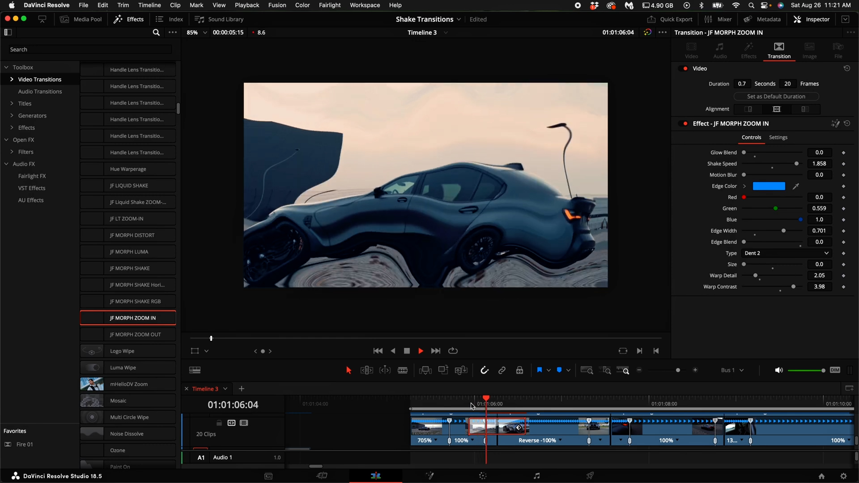Click Set as Default Duration button
The width and height of the screenshot is (859, 483).
776,97
